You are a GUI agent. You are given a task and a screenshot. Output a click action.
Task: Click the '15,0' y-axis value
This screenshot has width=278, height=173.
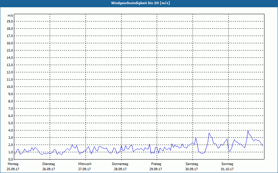(10, 50)
